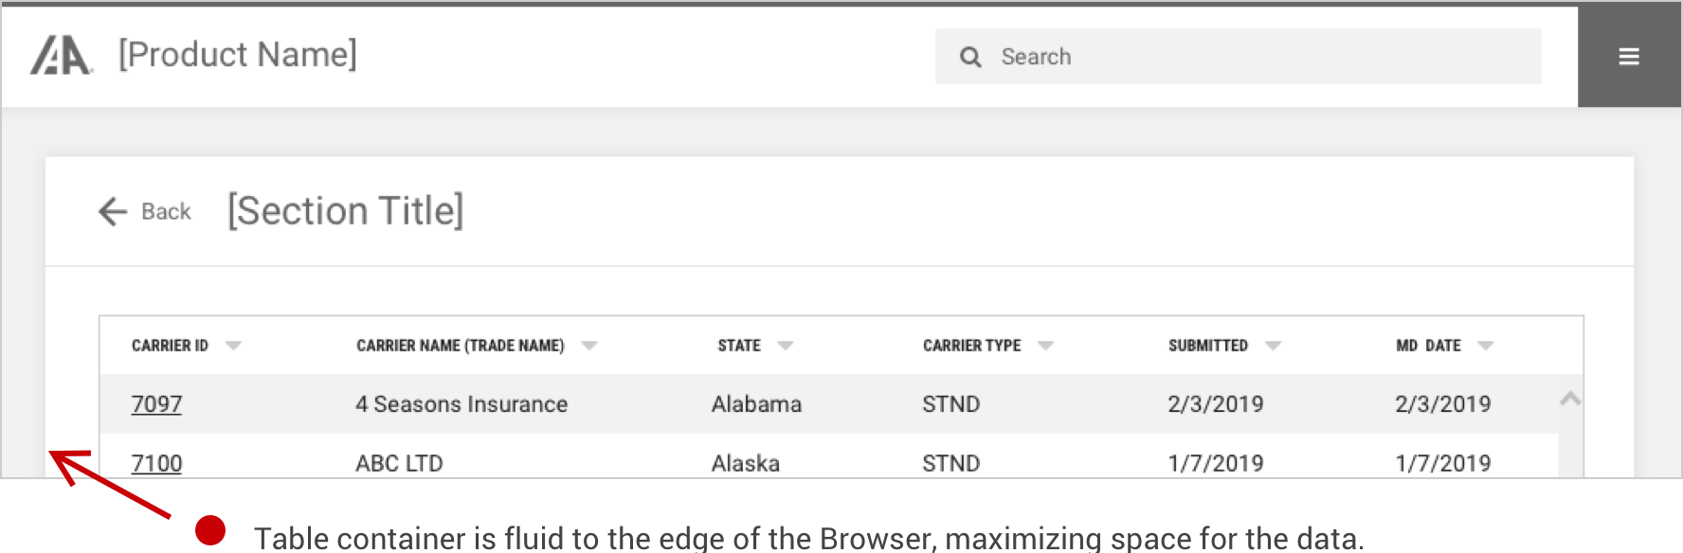1683x553 pixels.
Task: Click the Back text button
Action: coord(166,211)
